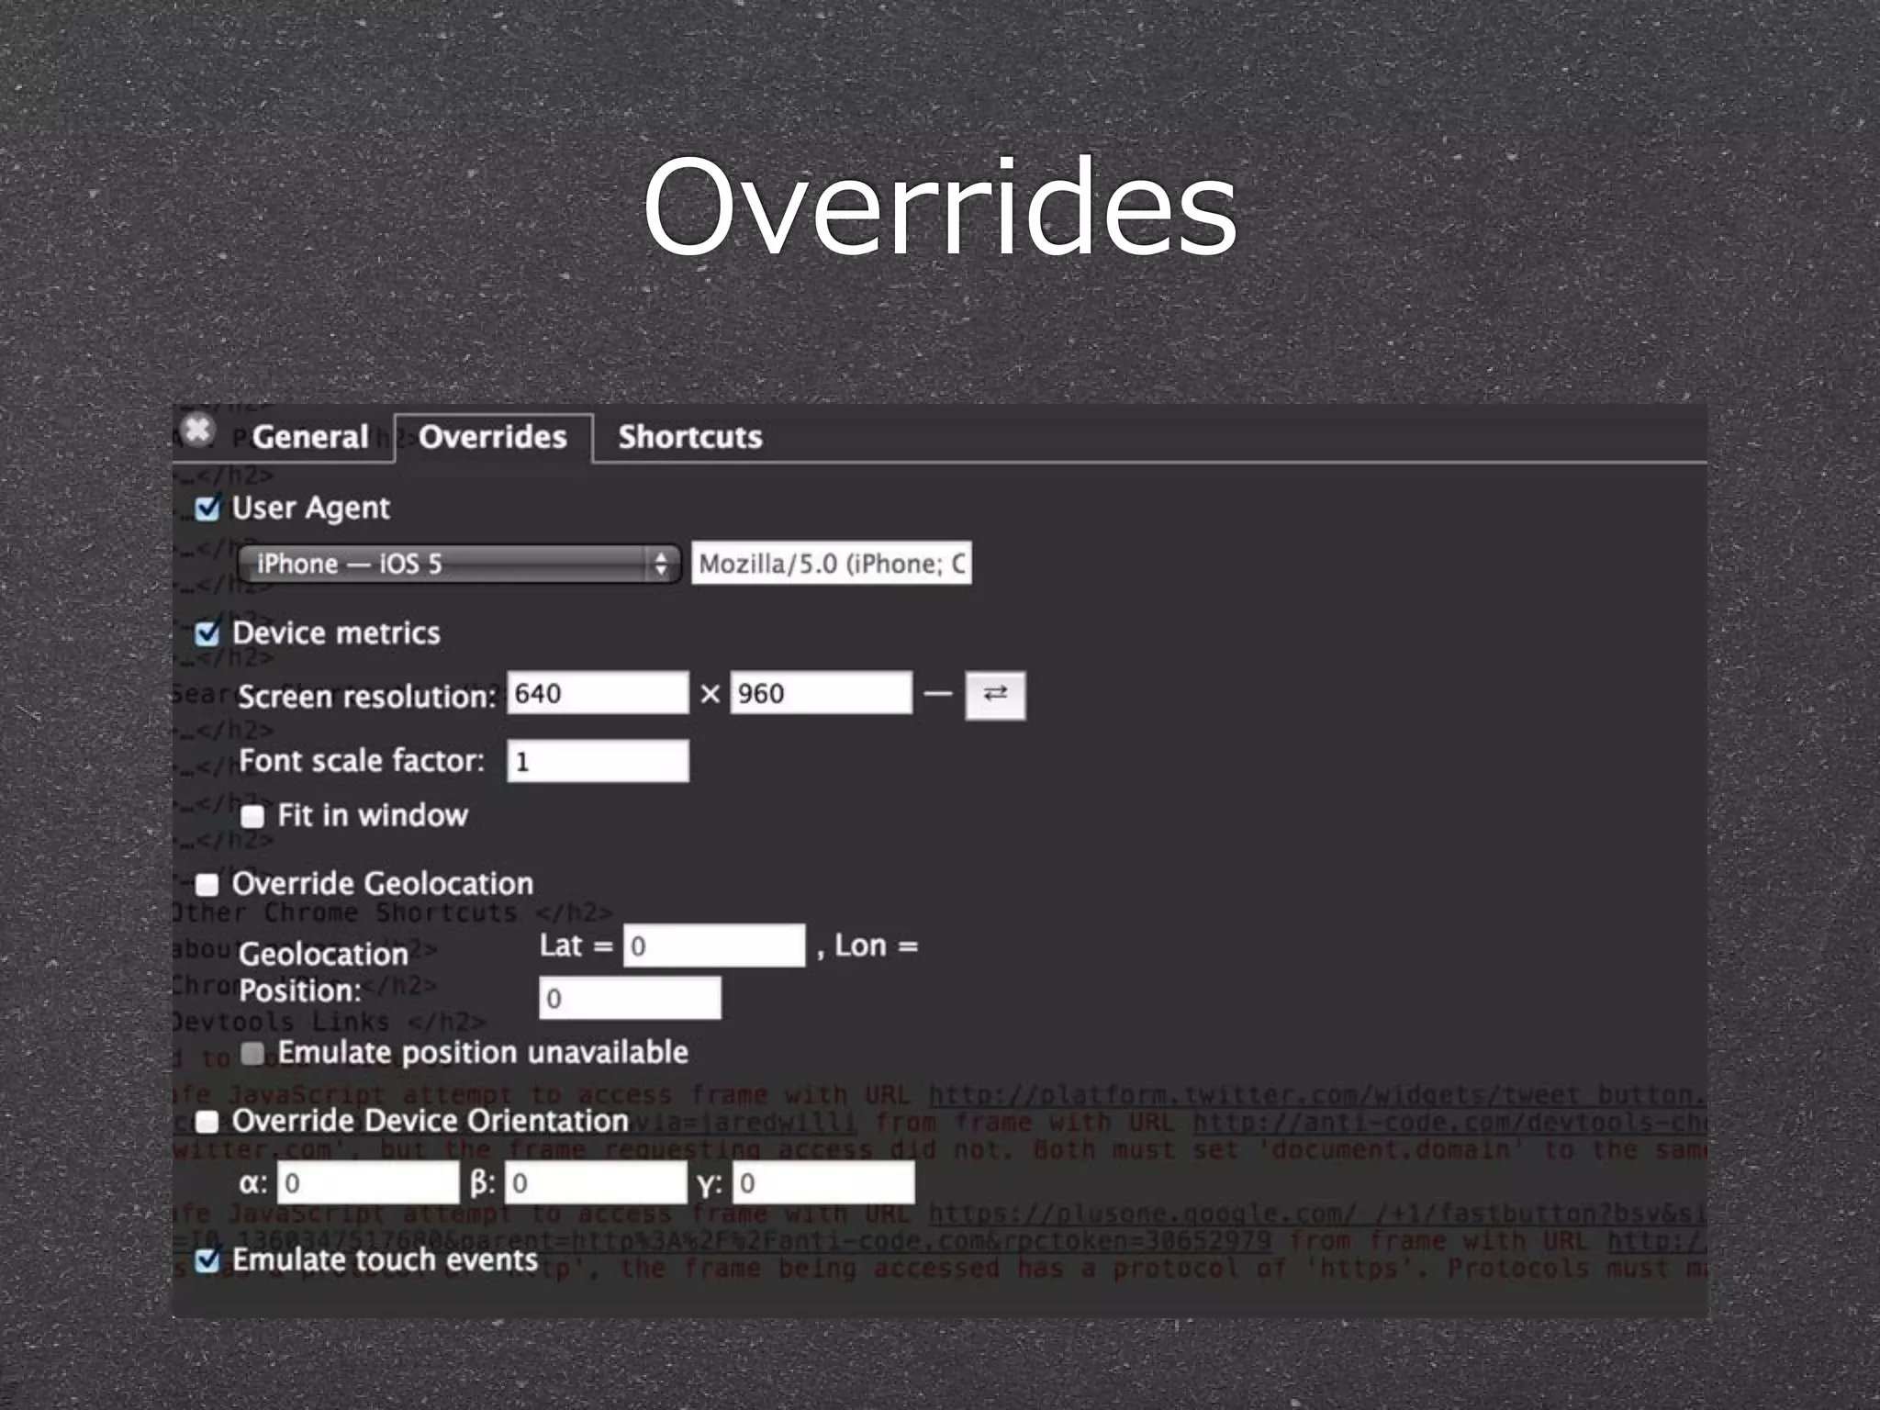Click the γ orientation input field

(823, 1182)
